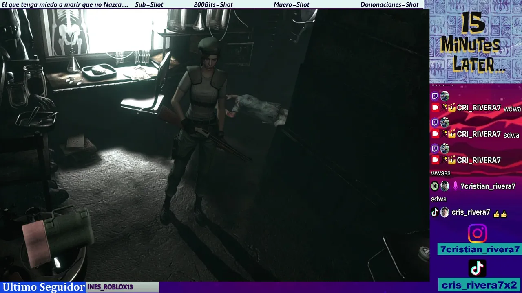Click the avatar in the wwsss chat message

(x=445, y=149)
